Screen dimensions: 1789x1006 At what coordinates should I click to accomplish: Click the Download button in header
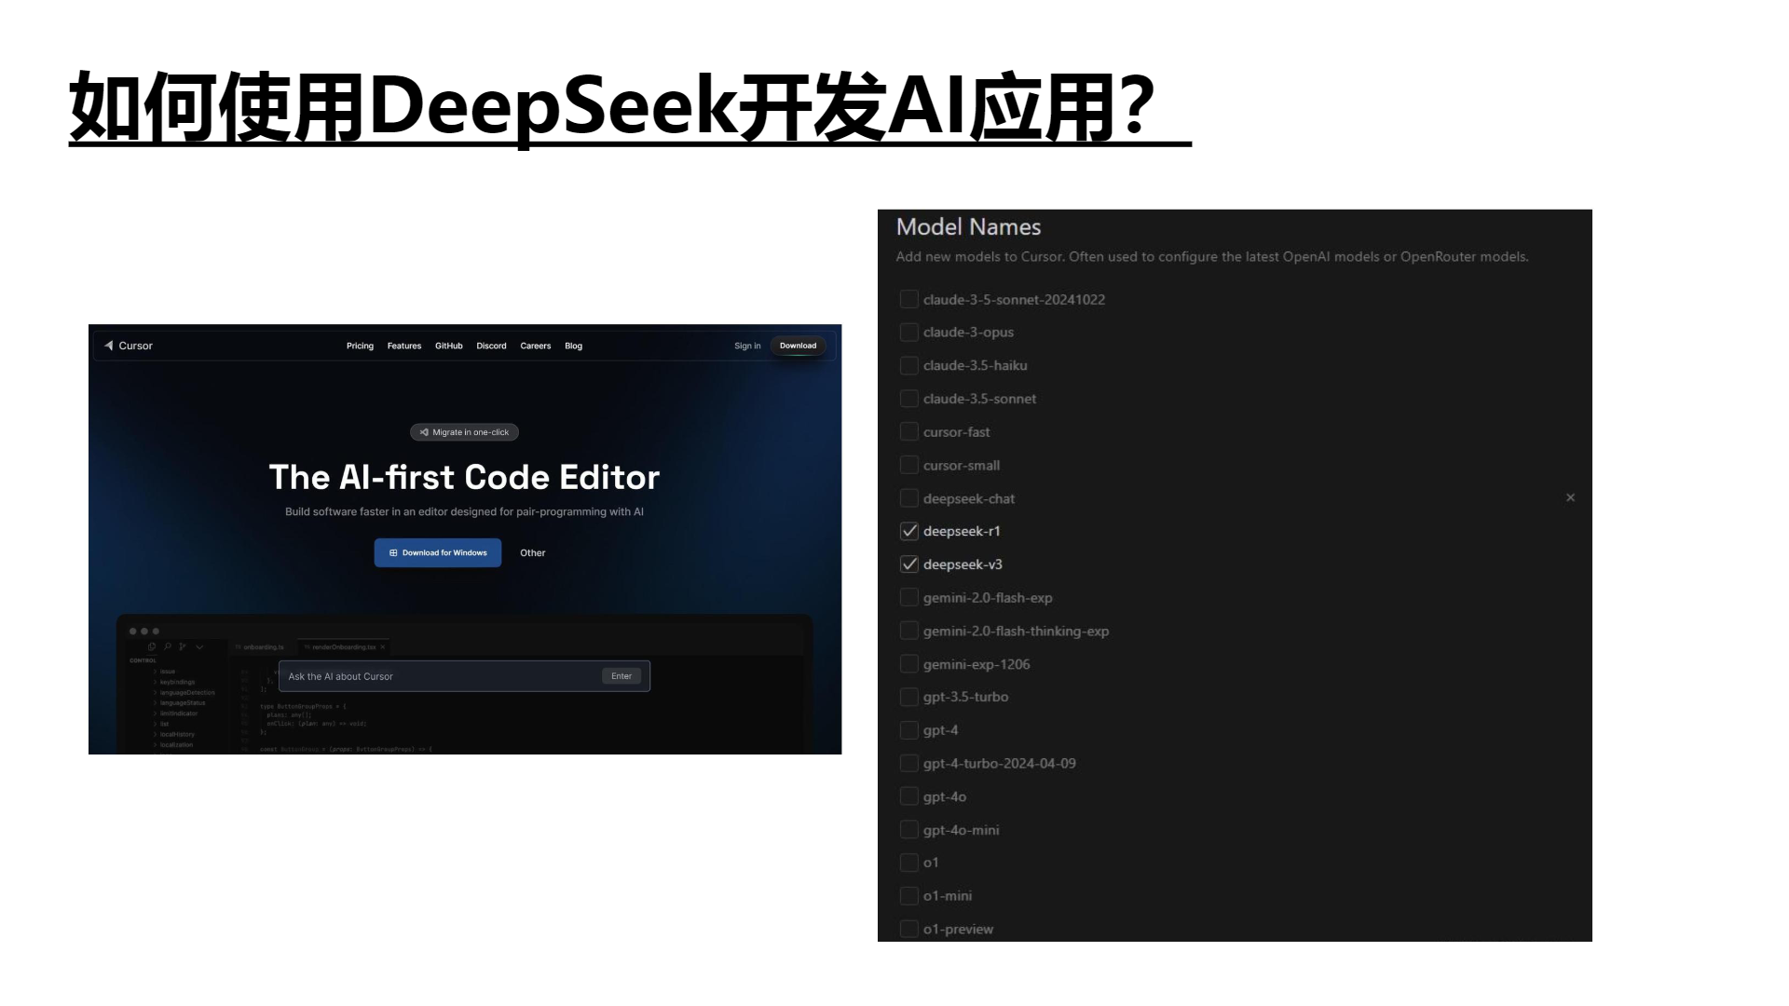point(798,346)
